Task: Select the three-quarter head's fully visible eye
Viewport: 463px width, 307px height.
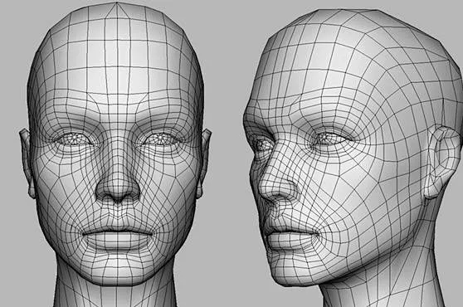Action: (328, 138)
